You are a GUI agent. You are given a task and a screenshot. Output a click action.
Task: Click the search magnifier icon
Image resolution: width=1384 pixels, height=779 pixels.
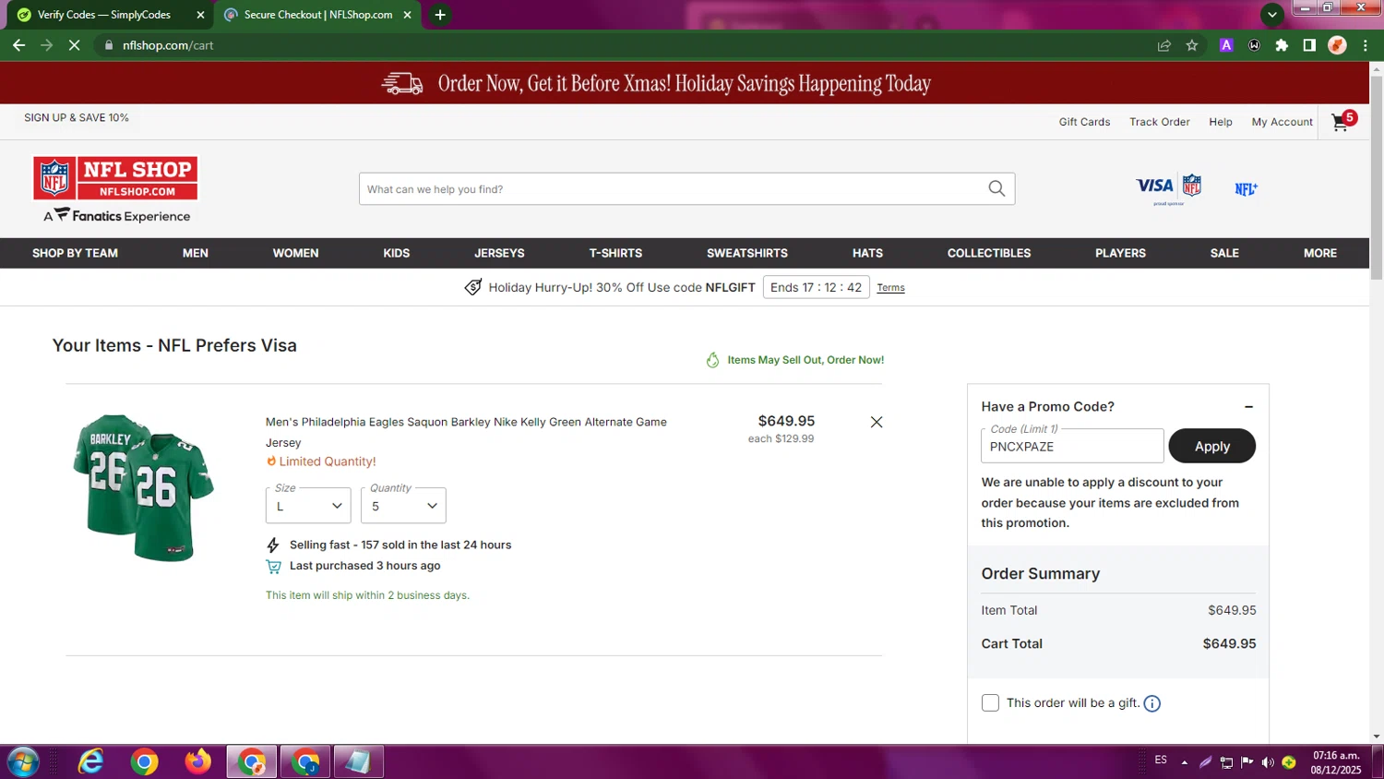996,188
